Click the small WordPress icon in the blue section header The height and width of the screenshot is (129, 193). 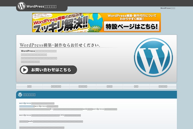click(x=20, y=95)
